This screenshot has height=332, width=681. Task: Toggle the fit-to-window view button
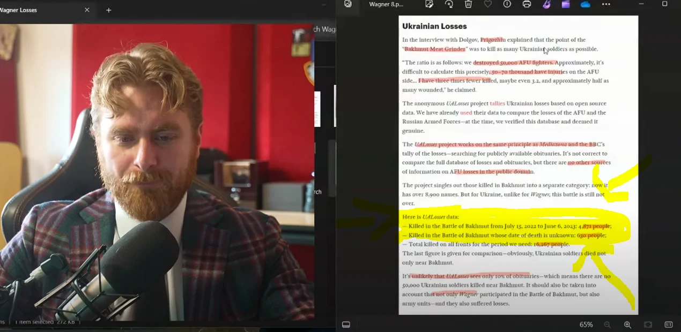648,325
